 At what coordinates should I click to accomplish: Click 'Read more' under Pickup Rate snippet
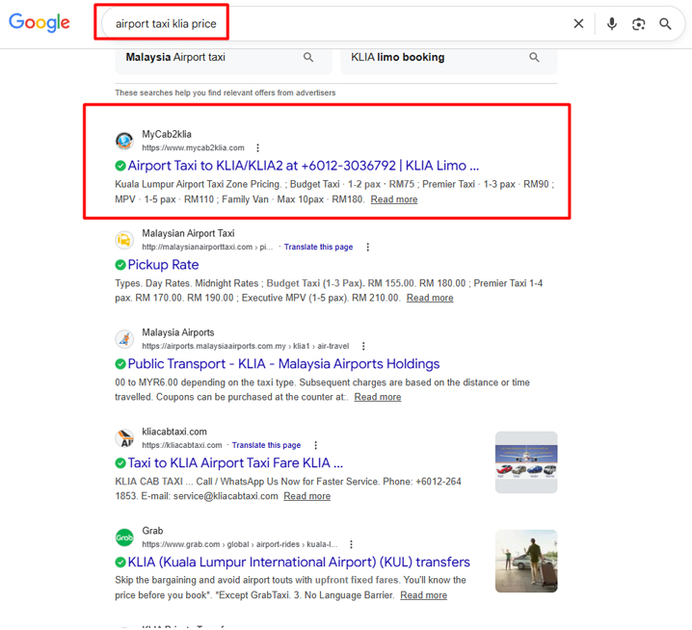pyautogui.click(x=430, y=299)
